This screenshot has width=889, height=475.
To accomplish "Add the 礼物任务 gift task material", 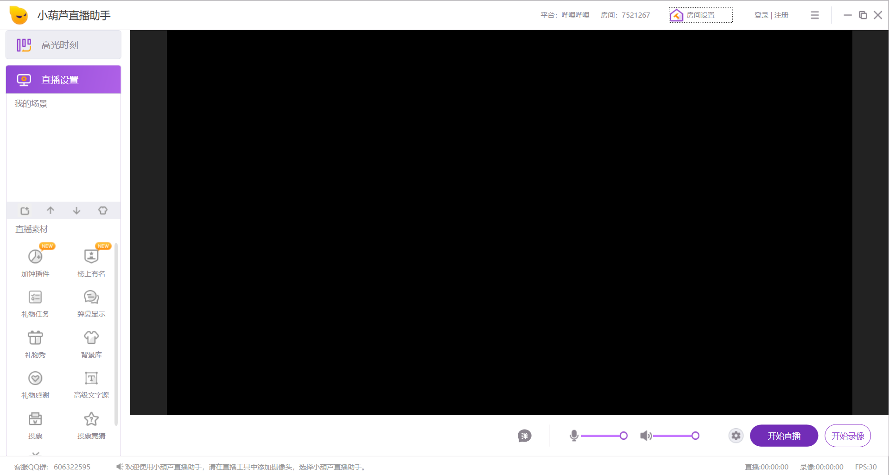I will click(35, 304).
